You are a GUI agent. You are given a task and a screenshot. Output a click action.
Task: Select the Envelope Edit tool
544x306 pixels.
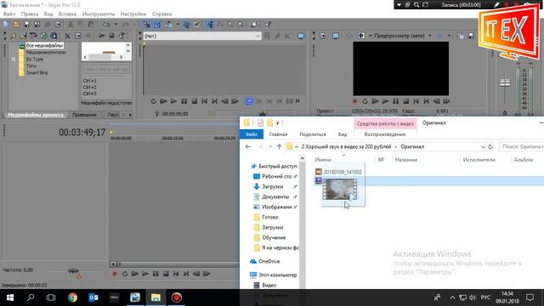(220, 25)
